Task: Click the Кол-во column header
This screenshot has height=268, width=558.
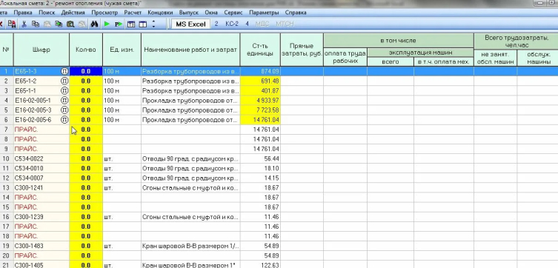Action: coord(86,50)
